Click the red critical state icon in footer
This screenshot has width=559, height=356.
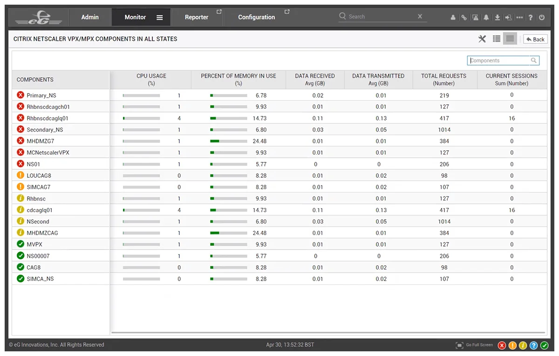(502, 345)
